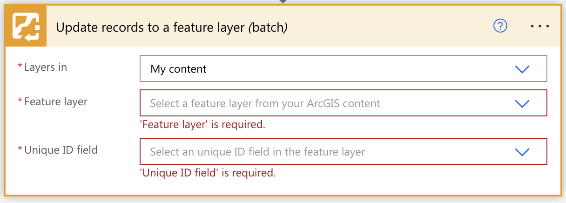This screenshot has width=566, height=203.
Task: Click the "My content" selected value
Action: click(179, 69)
